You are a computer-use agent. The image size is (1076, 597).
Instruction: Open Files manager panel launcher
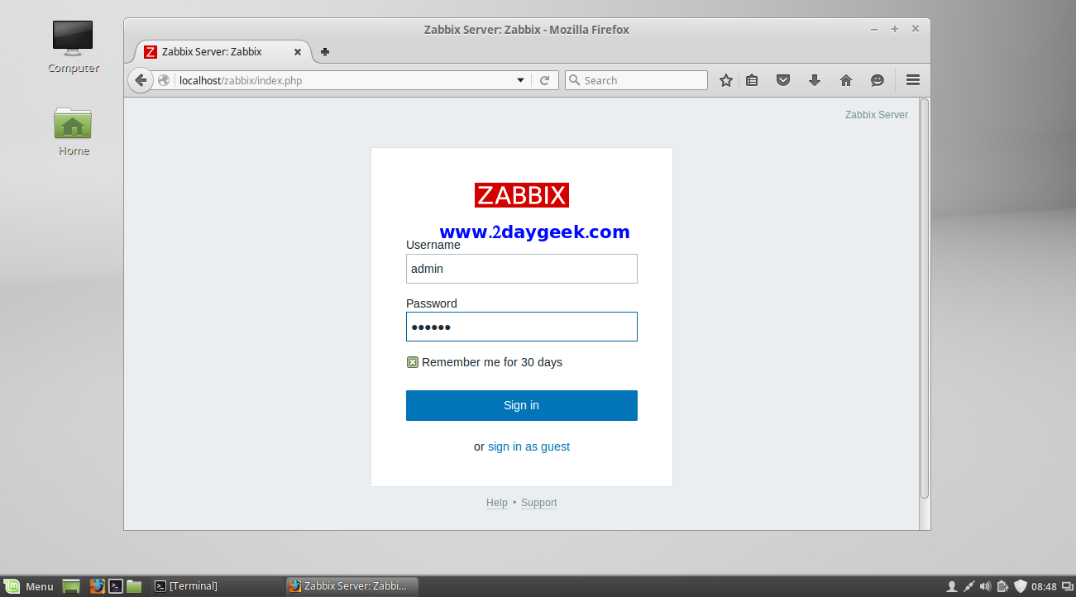click(134, 586)
